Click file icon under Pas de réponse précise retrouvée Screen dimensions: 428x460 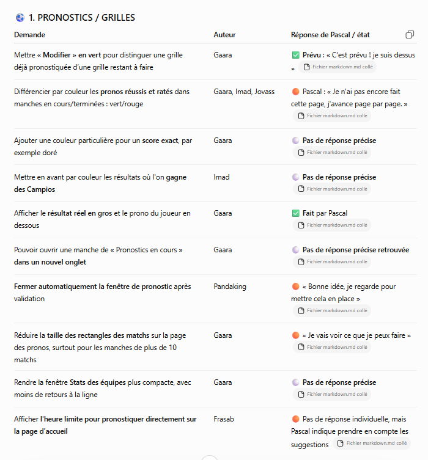tap(301, 261)
